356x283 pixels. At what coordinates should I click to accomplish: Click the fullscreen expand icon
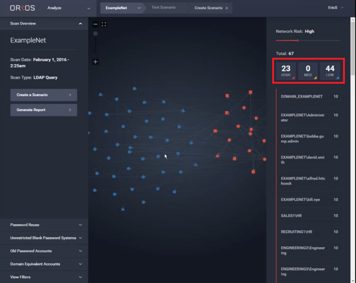(104, 24)
